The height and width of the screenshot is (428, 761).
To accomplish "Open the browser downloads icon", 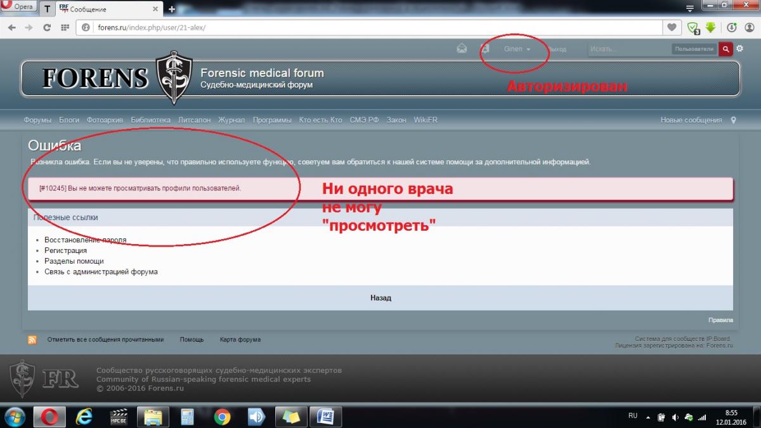I will click(732, 28).
